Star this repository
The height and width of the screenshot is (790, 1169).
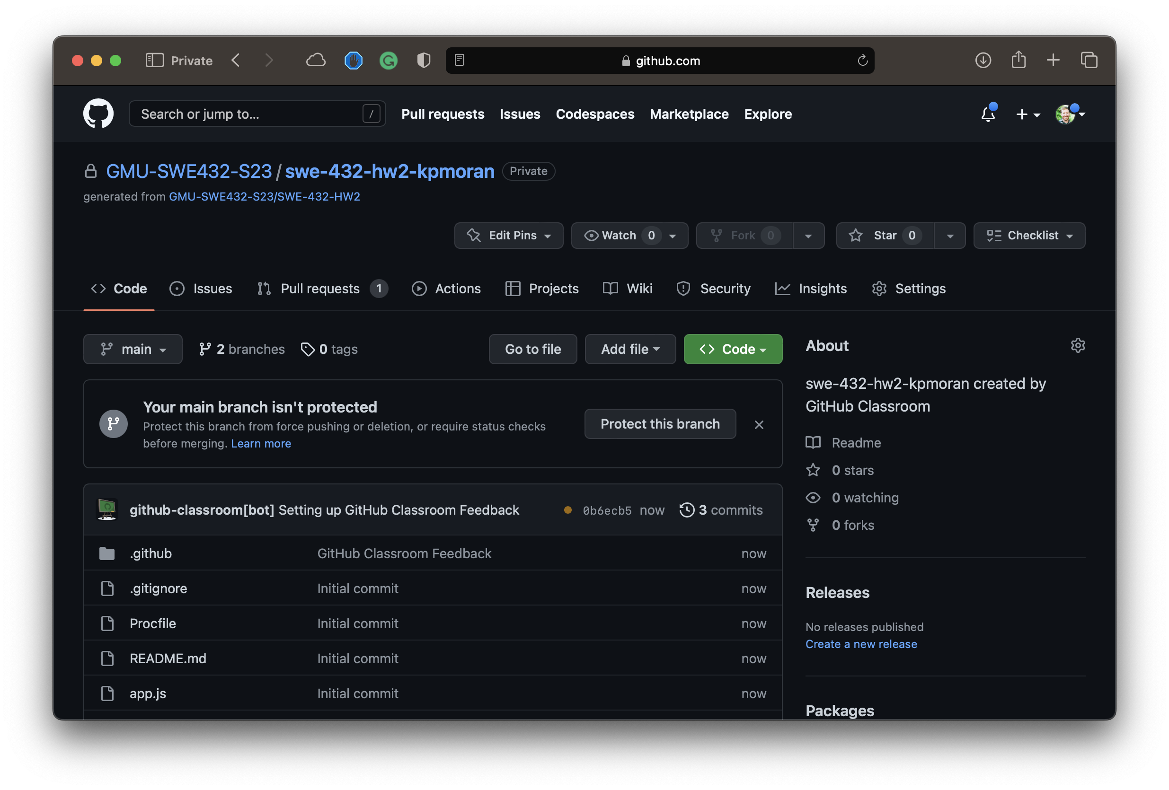tap(885, 235)
